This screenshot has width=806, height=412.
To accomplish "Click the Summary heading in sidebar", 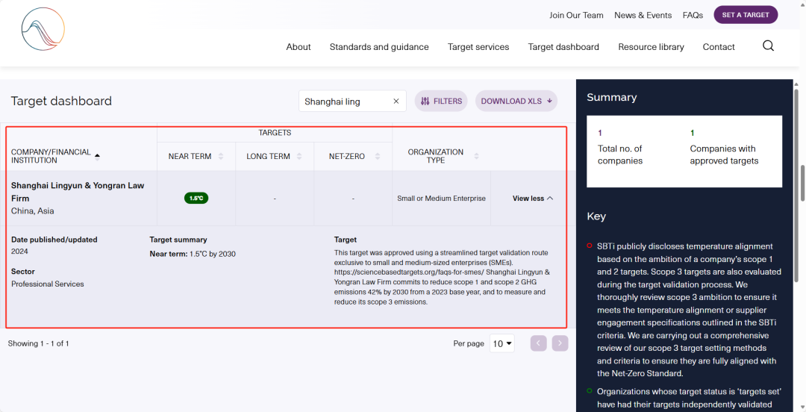I will tap(612, 97).
